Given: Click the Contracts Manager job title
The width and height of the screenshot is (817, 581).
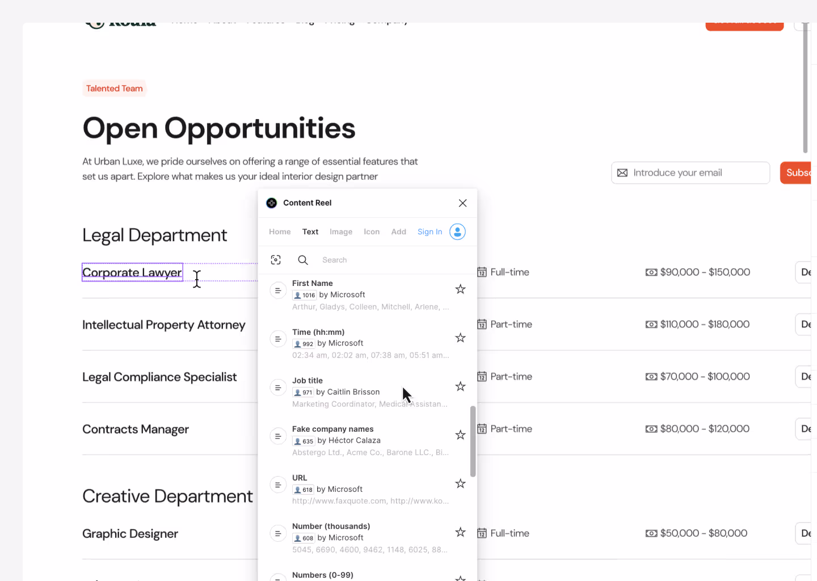Looking at the screenshot, I should [136, 429].
